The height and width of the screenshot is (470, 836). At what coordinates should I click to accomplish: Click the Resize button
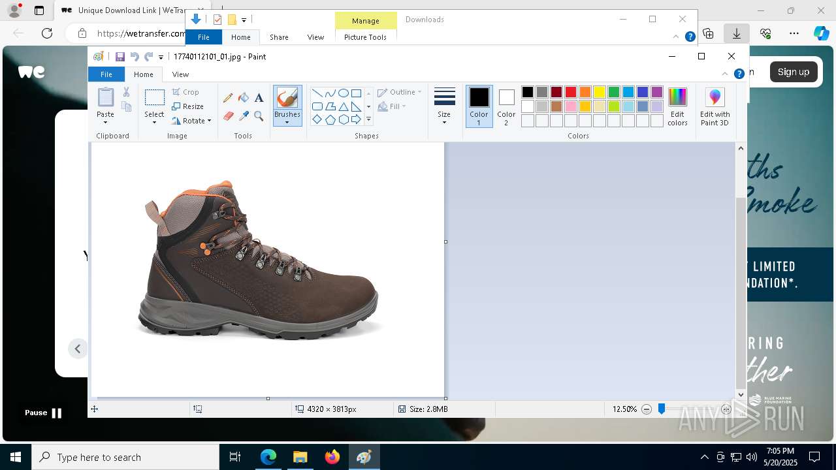188,106
